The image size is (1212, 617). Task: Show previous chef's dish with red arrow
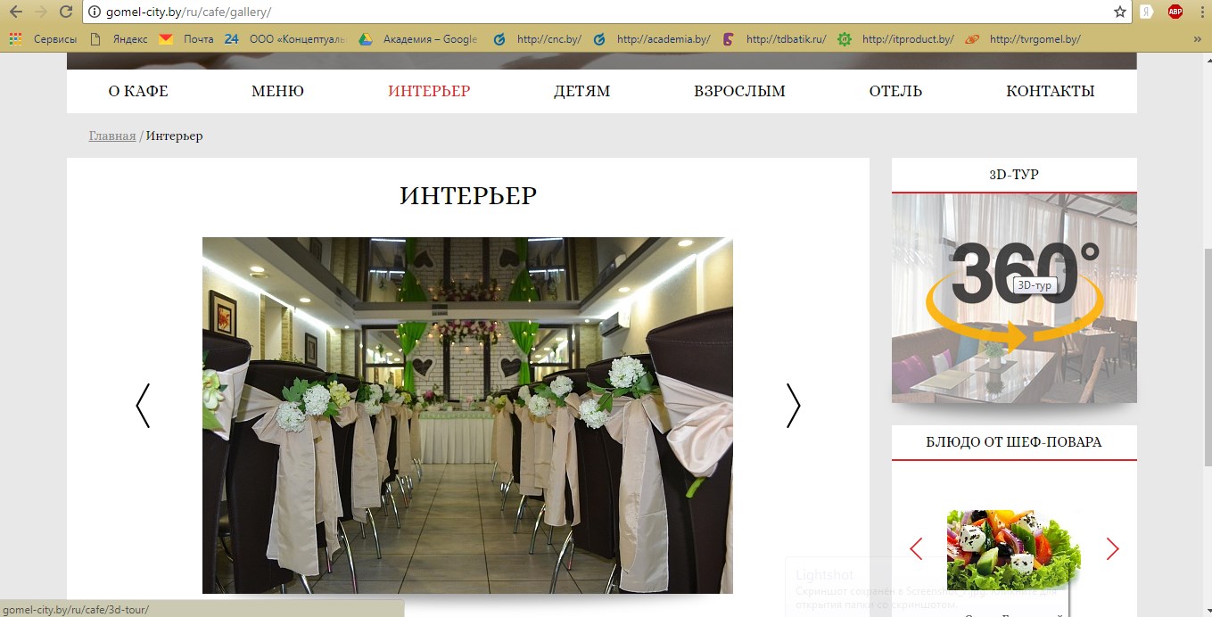pos(916,548)
